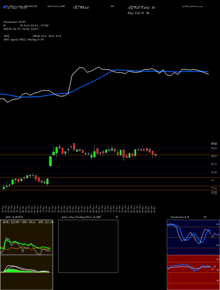This screenshot has height=290, width=220.
Task: Open the blue-background Stochastics chart panel
Action: (193, 237)
